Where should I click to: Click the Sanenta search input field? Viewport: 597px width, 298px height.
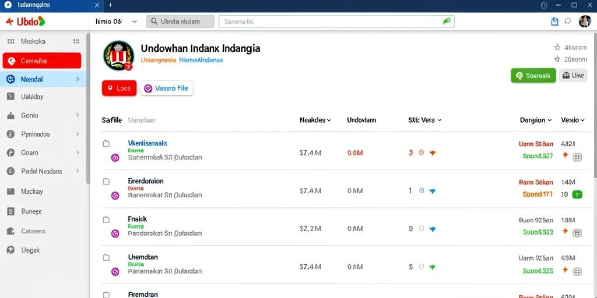pos(336,22)
